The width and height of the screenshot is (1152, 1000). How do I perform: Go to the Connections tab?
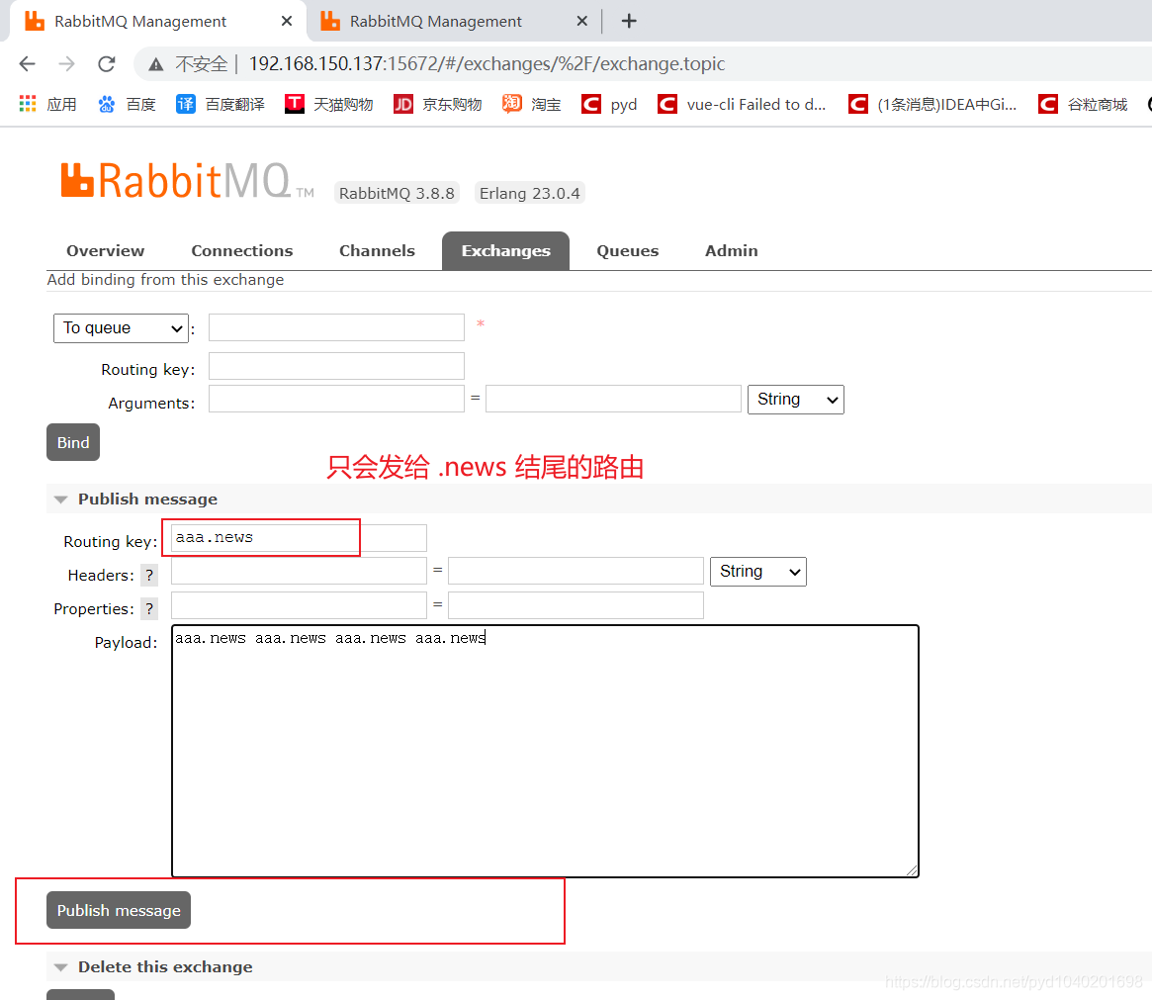tap(241, 250)
